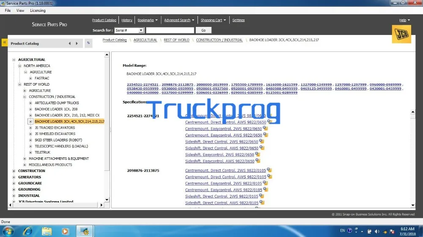
Task: Open spec icon next to Sideshift Direct Control AWS 9822/0105
Action: pos(262,202)
